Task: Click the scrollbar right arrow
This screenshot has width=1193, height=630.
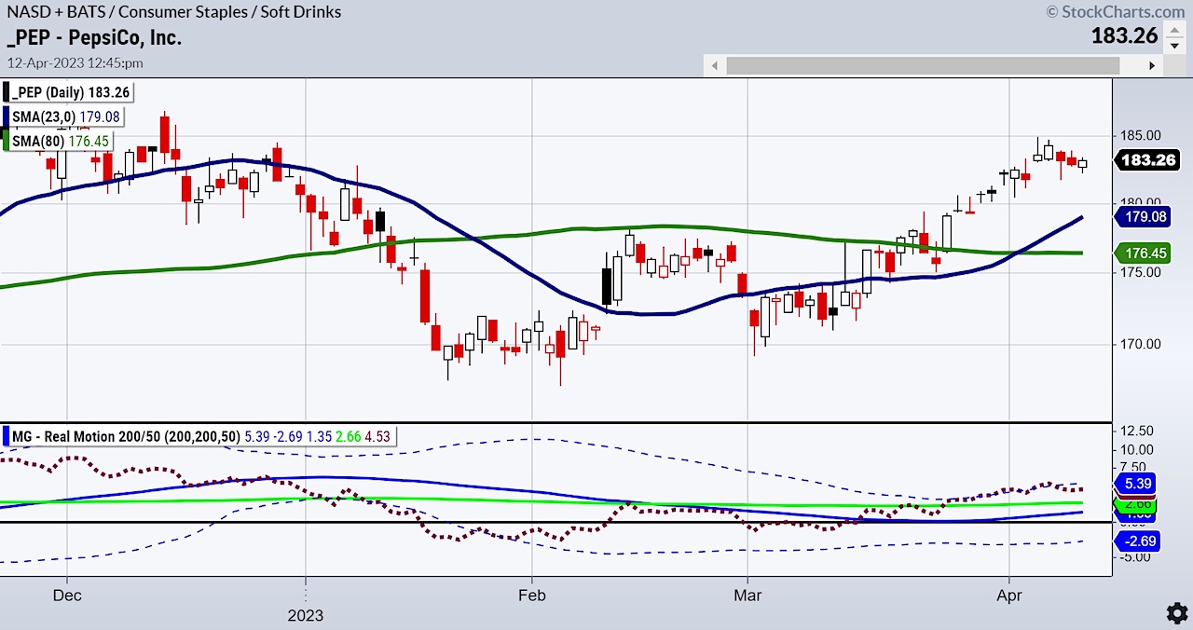Action: click(x=1152, y=65)
